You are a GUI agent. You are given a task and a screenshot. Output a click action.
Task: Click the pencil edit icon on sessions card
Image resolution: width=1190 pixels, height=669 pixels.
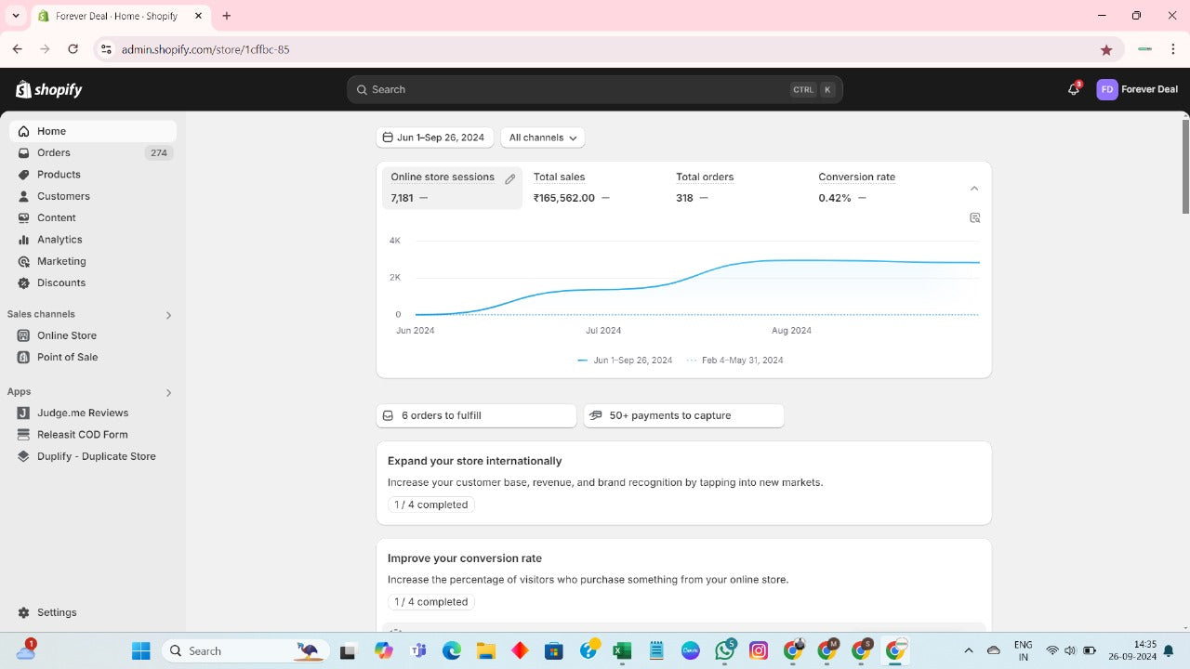coord(509,179)
